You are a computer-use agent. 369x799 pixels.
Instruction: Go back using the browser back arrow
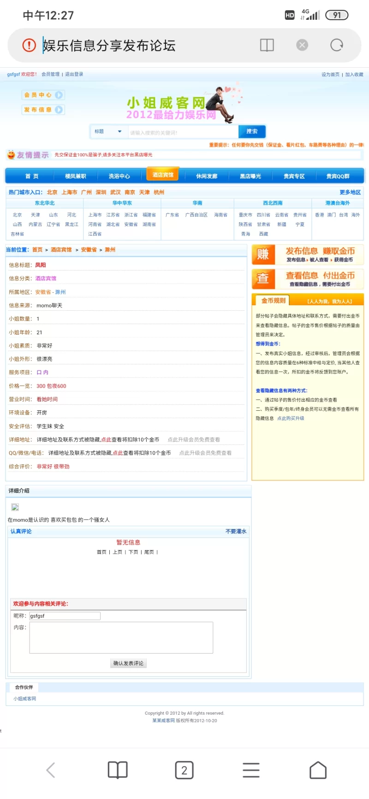(51, 770)
